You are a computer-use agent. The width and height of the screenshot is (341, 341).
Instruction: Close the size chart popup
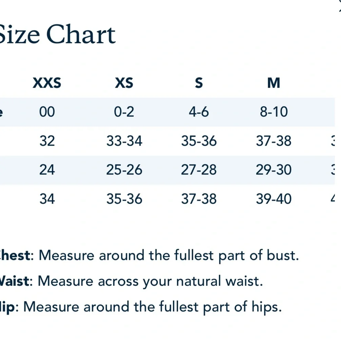[x=340, y=6]
